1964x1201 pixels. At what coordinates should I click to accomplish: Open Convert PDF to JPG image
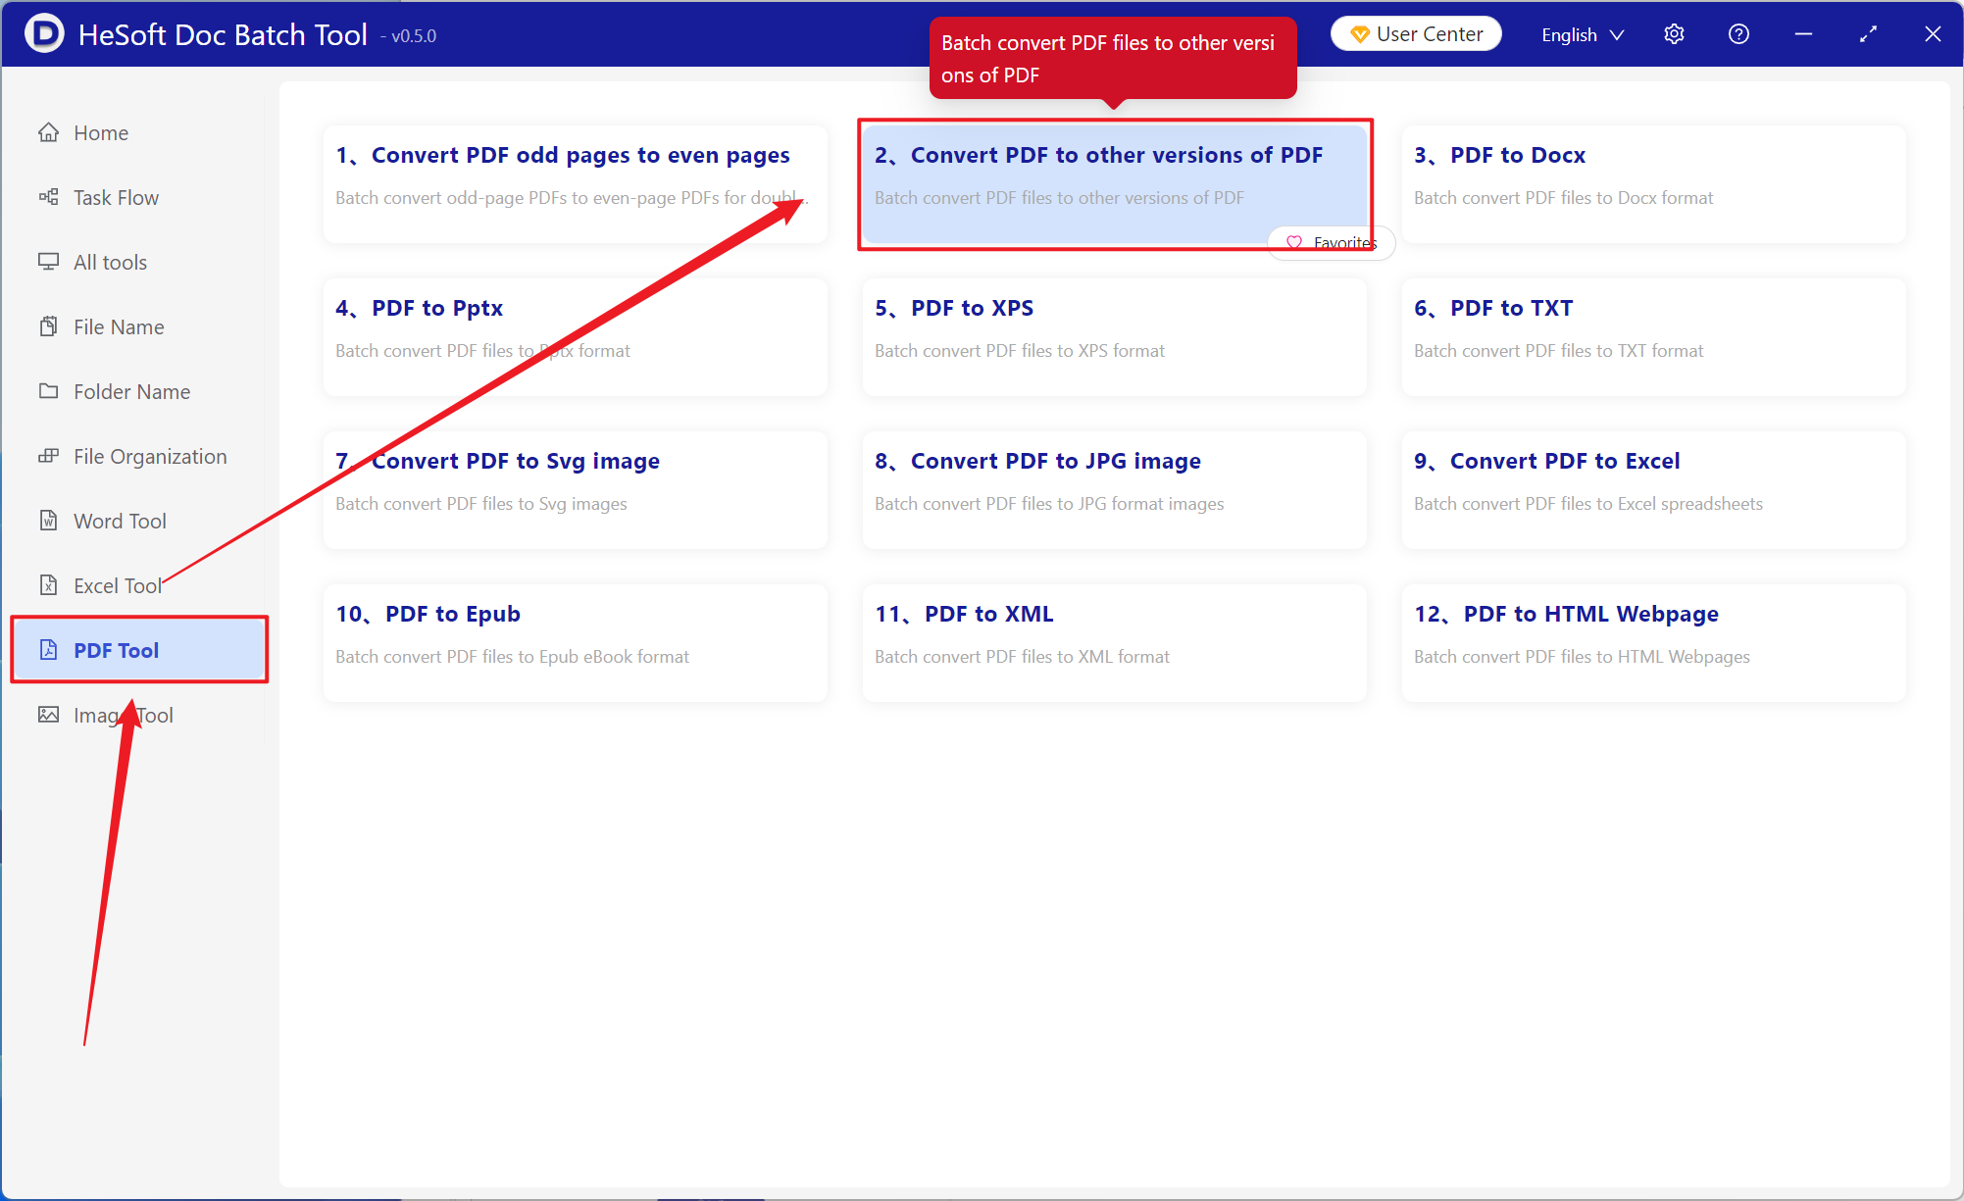tap(1115, 490)
